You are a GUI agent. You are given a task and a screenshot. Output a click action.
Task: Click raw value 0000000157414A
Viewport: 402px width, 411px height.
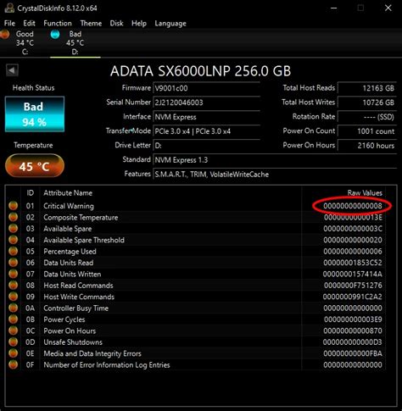tap(353, 274)
